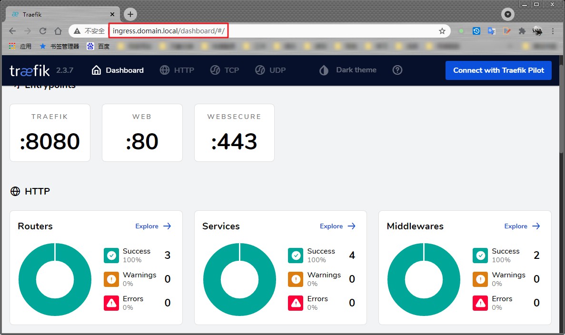Open a new browser tab
This screenshot has height=335, width=565.
pyautogui.click(x=130, y=14)
